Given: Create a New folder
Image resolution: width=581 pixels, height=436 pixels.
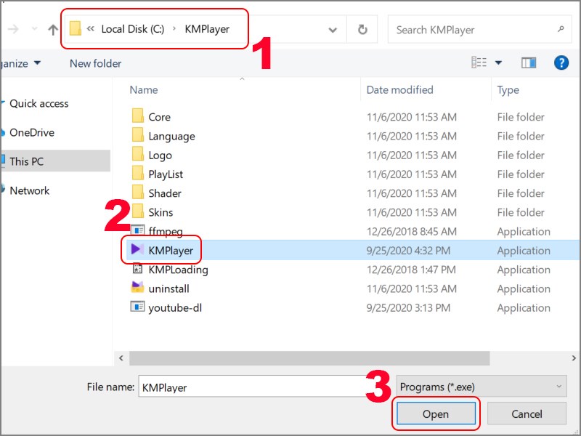Looking at the screenshot, I should click(x=96, y=63).
